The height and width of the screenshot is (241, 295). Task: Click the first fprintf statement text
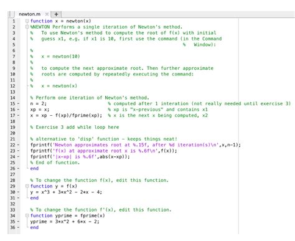[135, 145]
